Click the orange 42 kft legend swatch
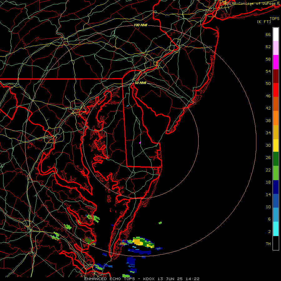The width and height of the screenshot is (281, 281). coord(276,118)
